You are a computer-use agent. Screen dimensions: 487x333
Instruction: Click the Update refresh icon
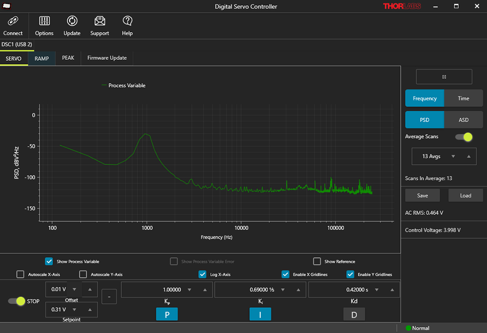tap(72, 21)
